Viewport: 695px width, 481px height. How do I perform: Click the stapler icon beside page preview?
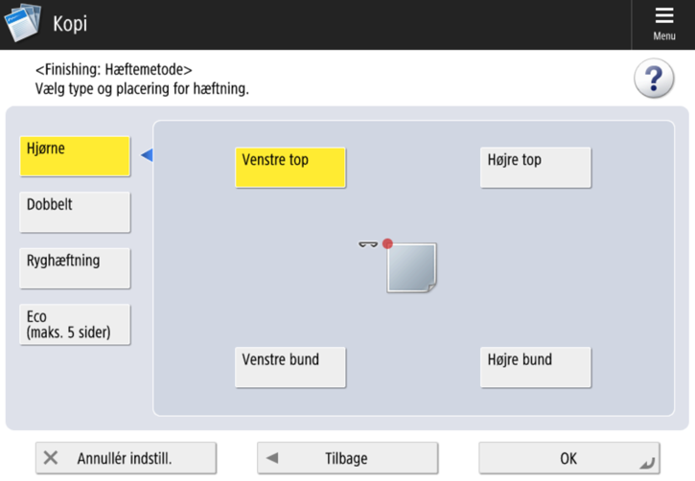tap(367, 244)
